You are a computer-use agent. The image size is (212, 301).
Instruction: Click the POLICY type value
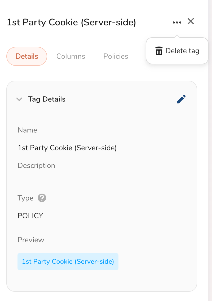point(30,216)
